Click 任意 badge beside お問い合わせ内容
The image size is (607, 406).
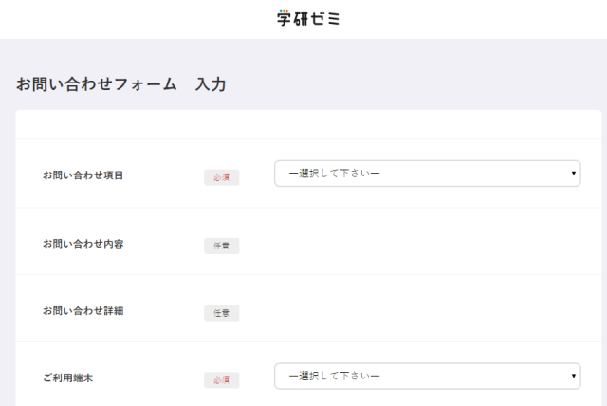[x=221, y=246]
